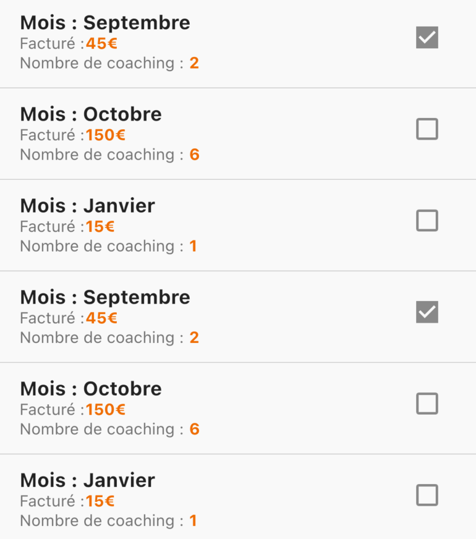Click the second 150€ billed amount

tap(106, 410)
